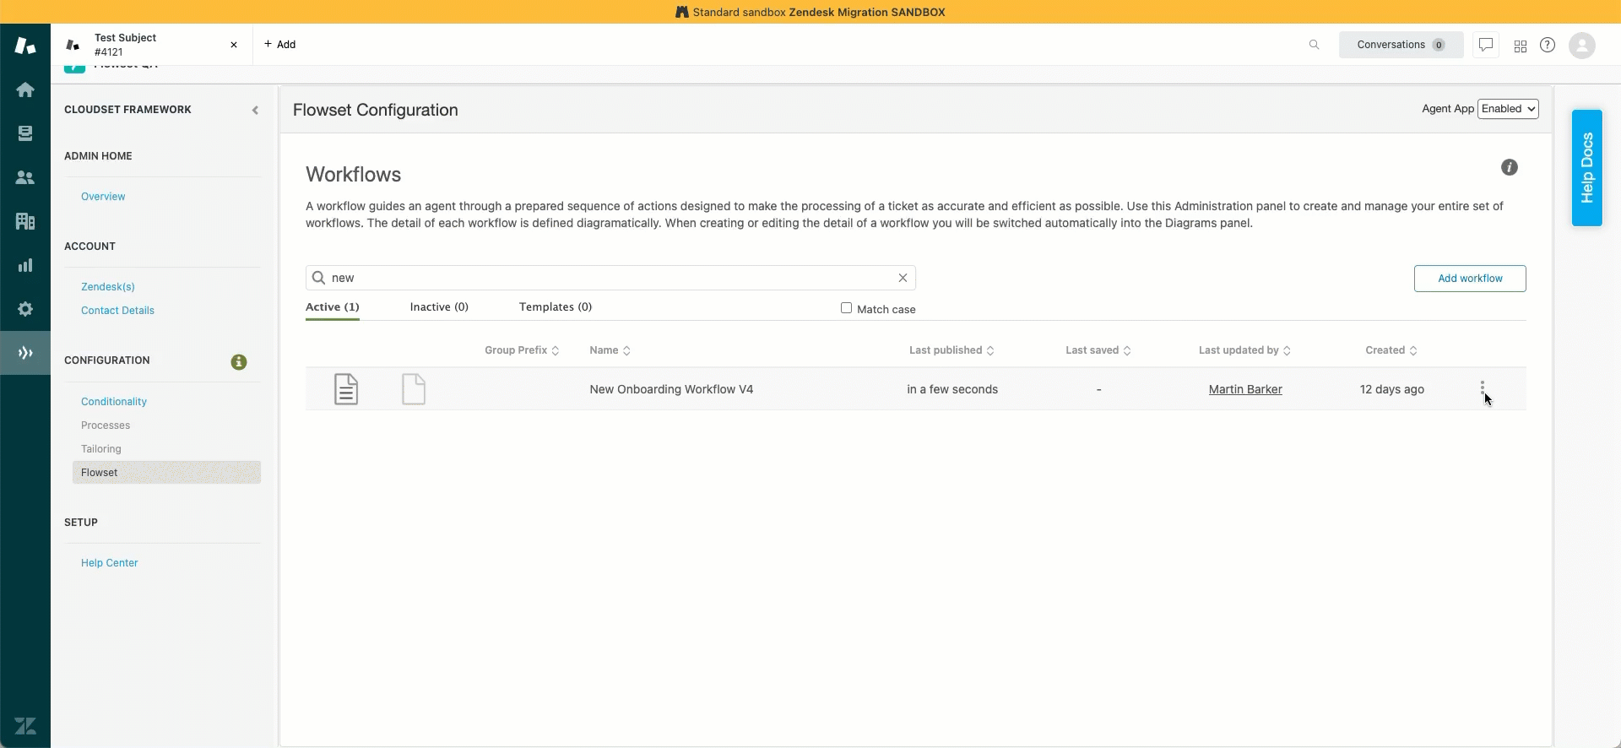Open the Help Center link
The width and height of the screenshot is (1621, 748).
[110, 563]
